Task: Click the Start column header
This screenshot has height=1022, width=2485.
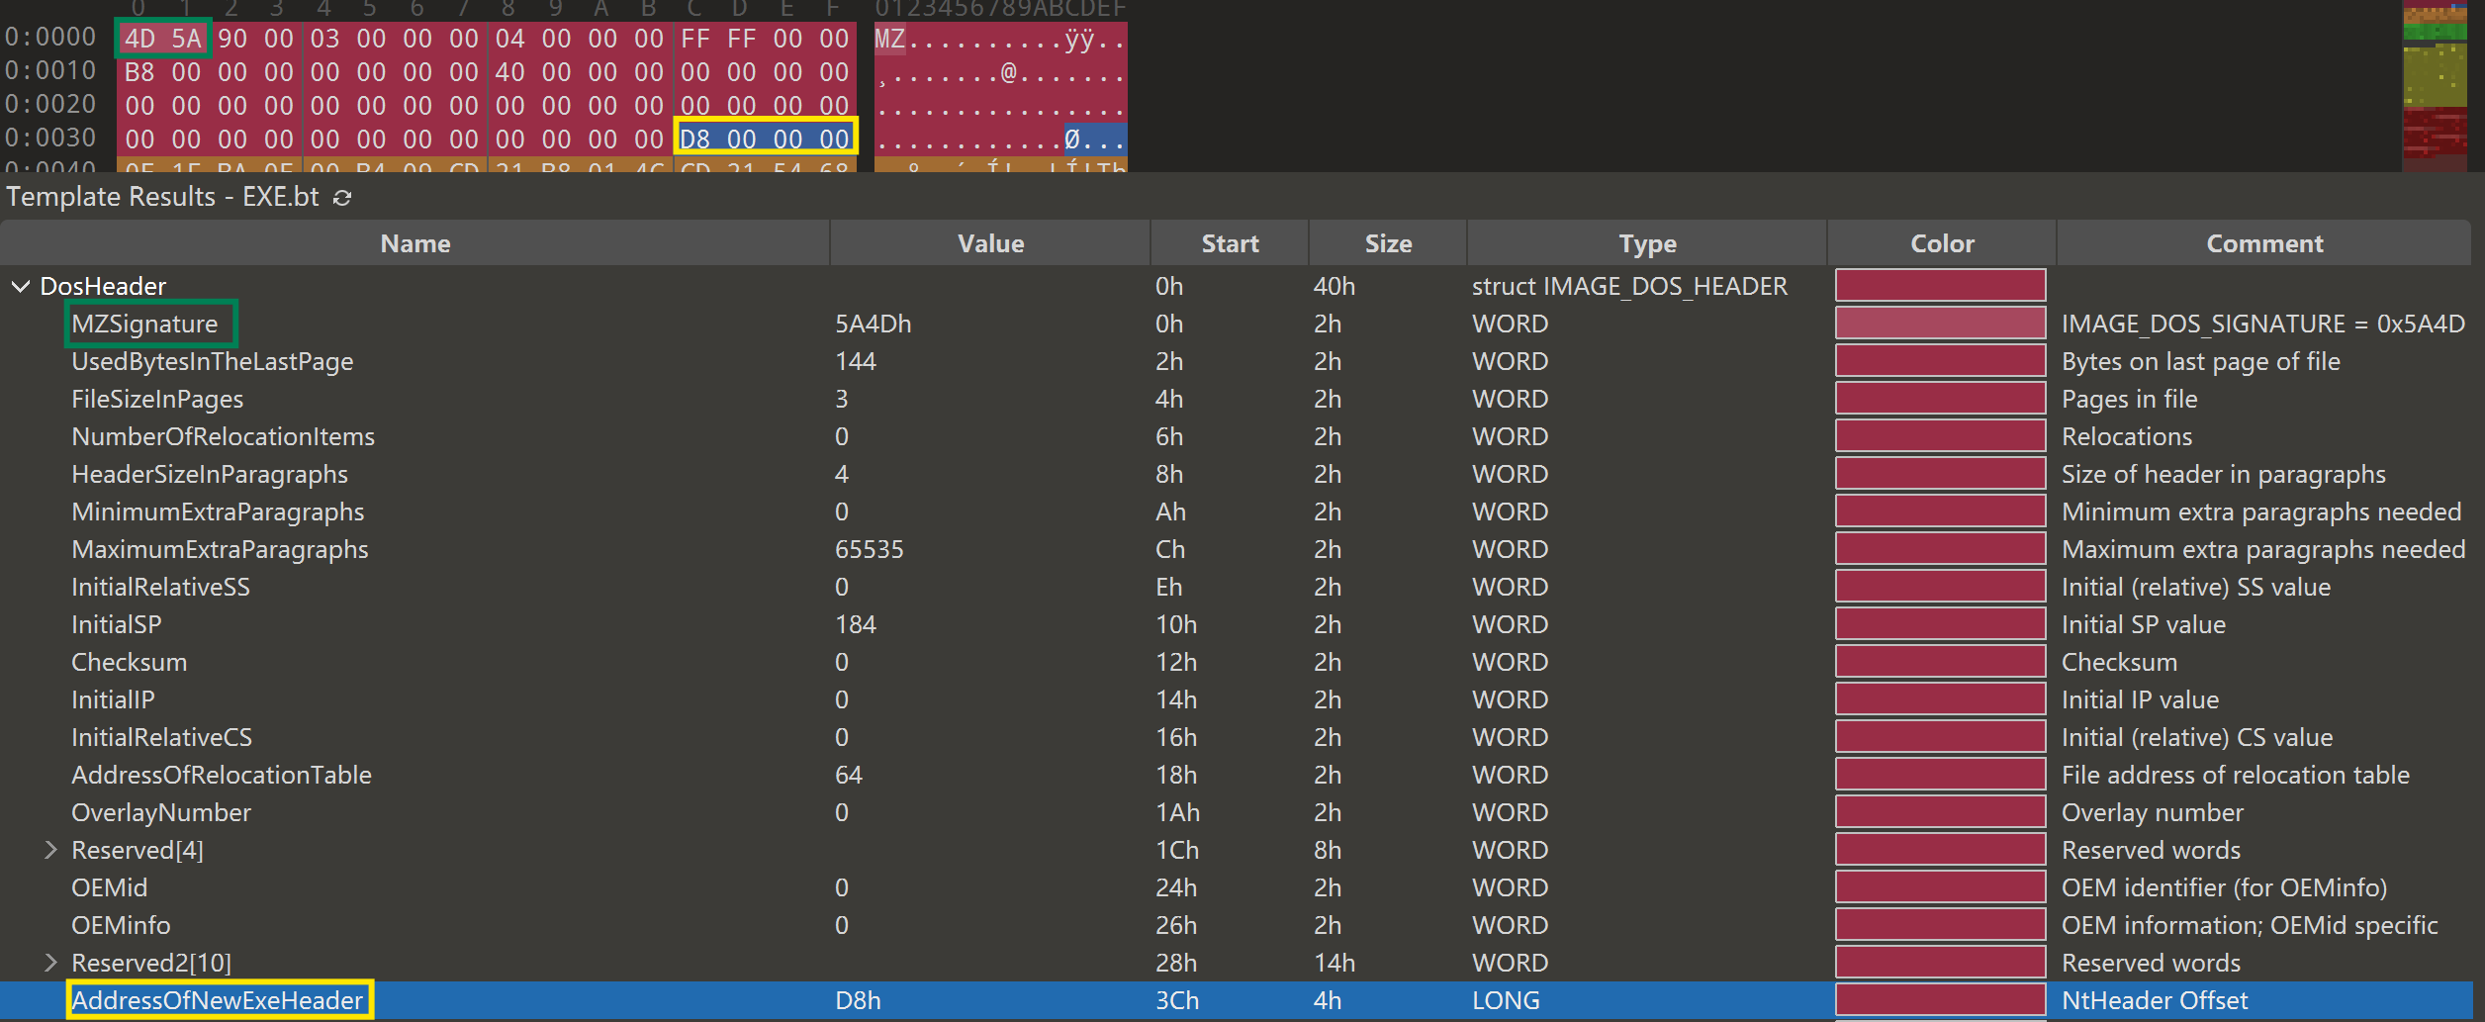Action: click(x=1229, y=243)
